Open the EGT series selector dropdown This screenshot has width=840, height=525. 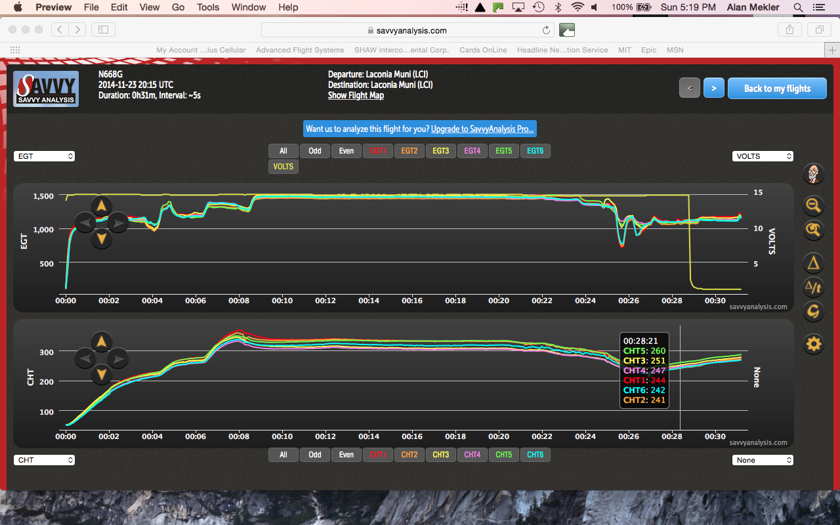(44, 156)
